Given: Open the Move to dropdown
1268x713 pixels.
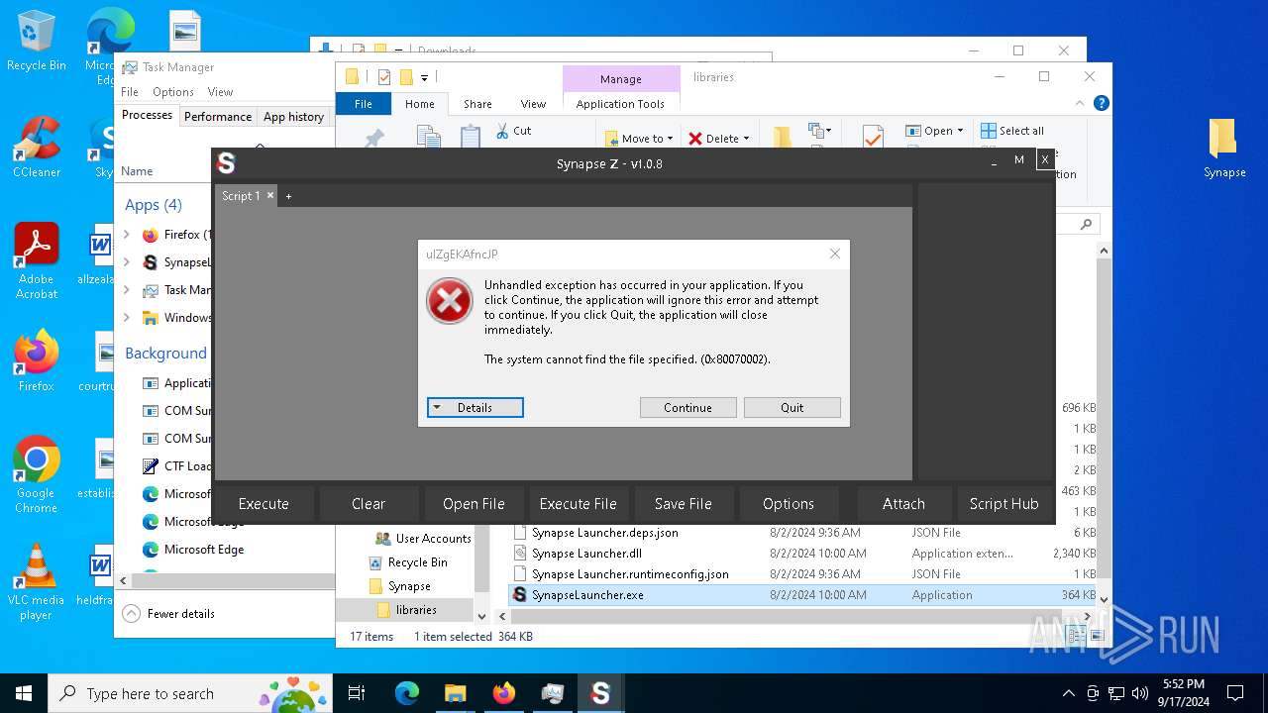Looking at the screenshot, I should [639, 139].
